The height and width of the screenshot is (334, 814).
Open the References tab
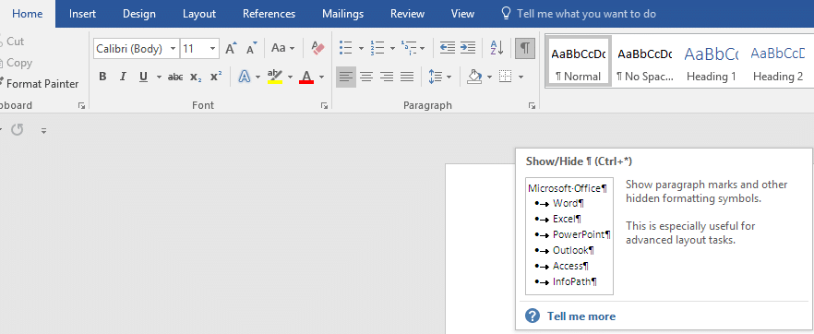[269, 14]
